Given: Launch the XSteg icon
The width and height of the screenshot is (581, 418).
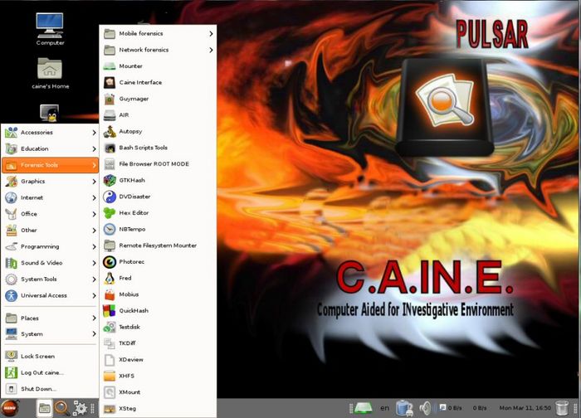Looking at the screenshot, I should (110, 408).
